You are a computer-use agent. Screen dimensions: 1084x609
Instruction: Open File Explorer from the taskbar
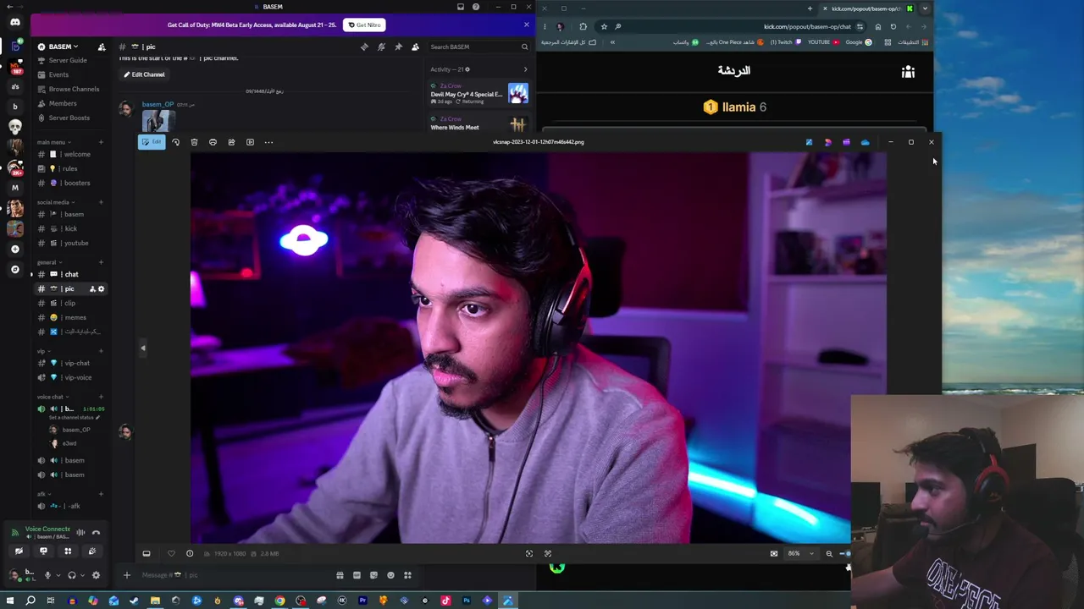pos(155,601)
